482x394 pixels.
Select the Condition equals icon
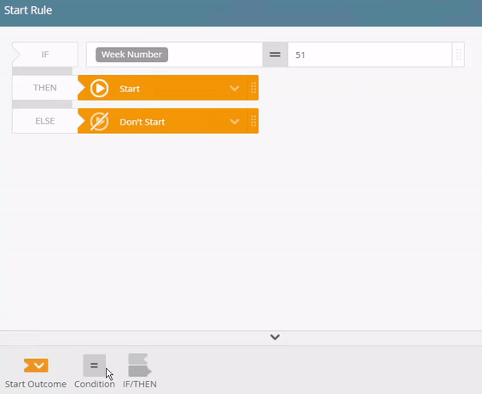[x=95, y=365]
